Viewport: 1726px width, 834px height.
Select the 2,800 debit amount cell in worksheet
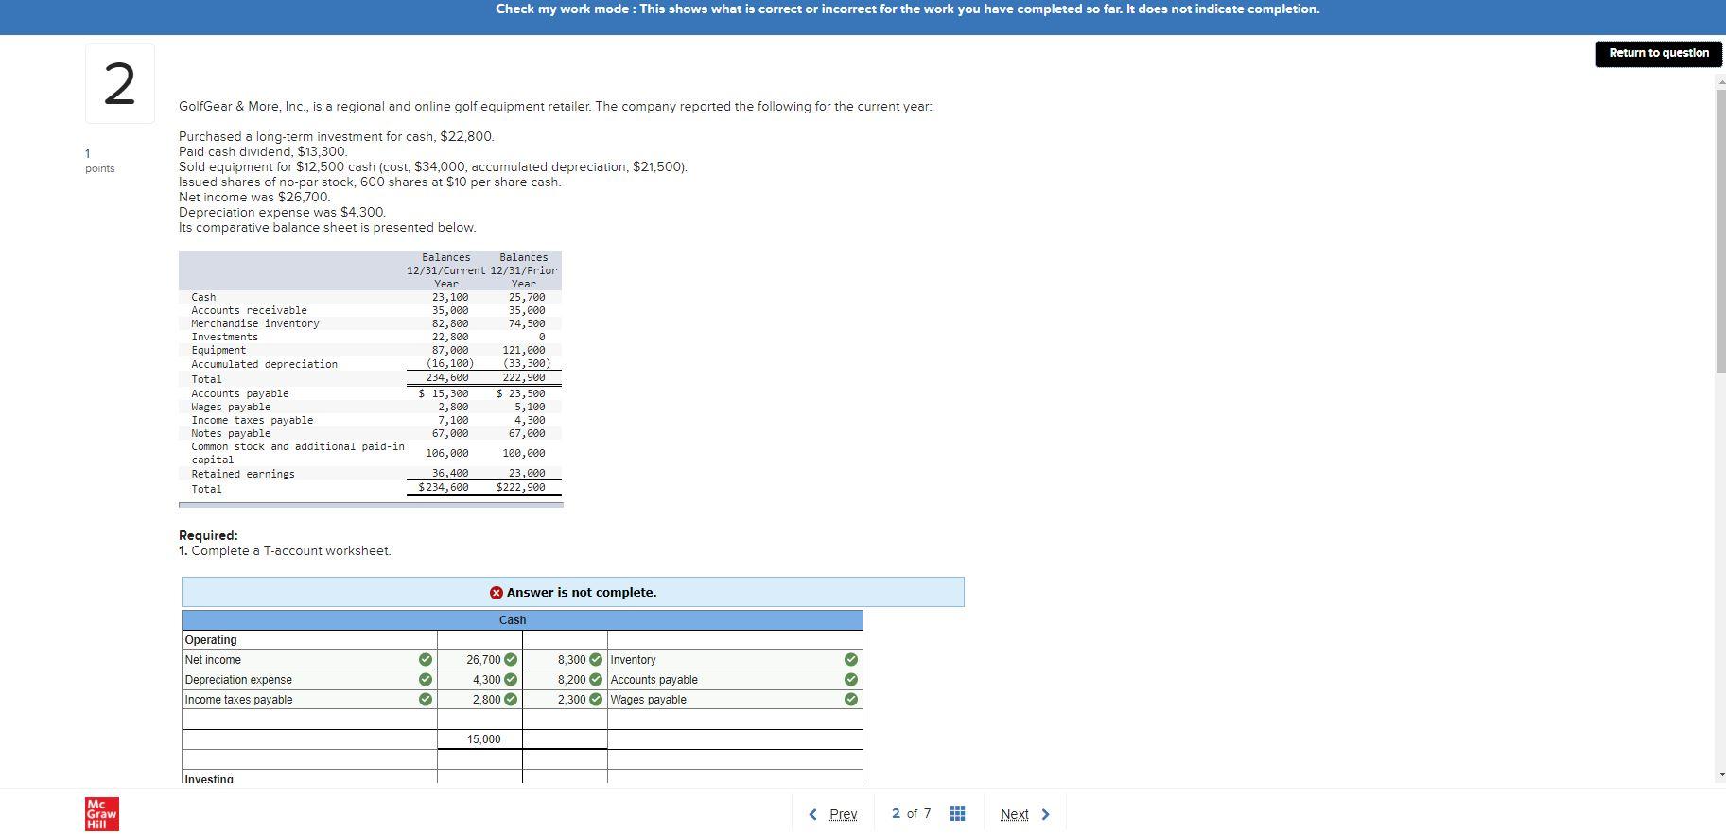click(x=479, y=700)
